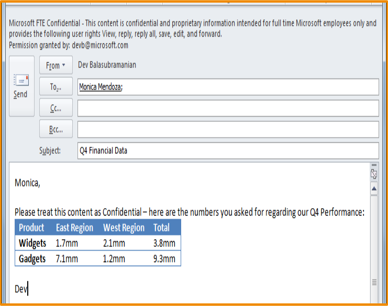Click the Gadgets row label
This screenshot has width=388, height=306.
[32, 259]
